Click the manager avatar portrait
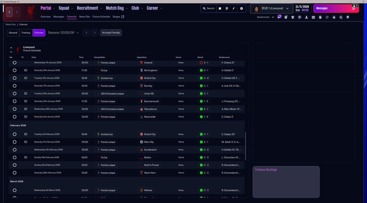Image resolution: width=367 pixels, height=203 pixels. (256, 9)
